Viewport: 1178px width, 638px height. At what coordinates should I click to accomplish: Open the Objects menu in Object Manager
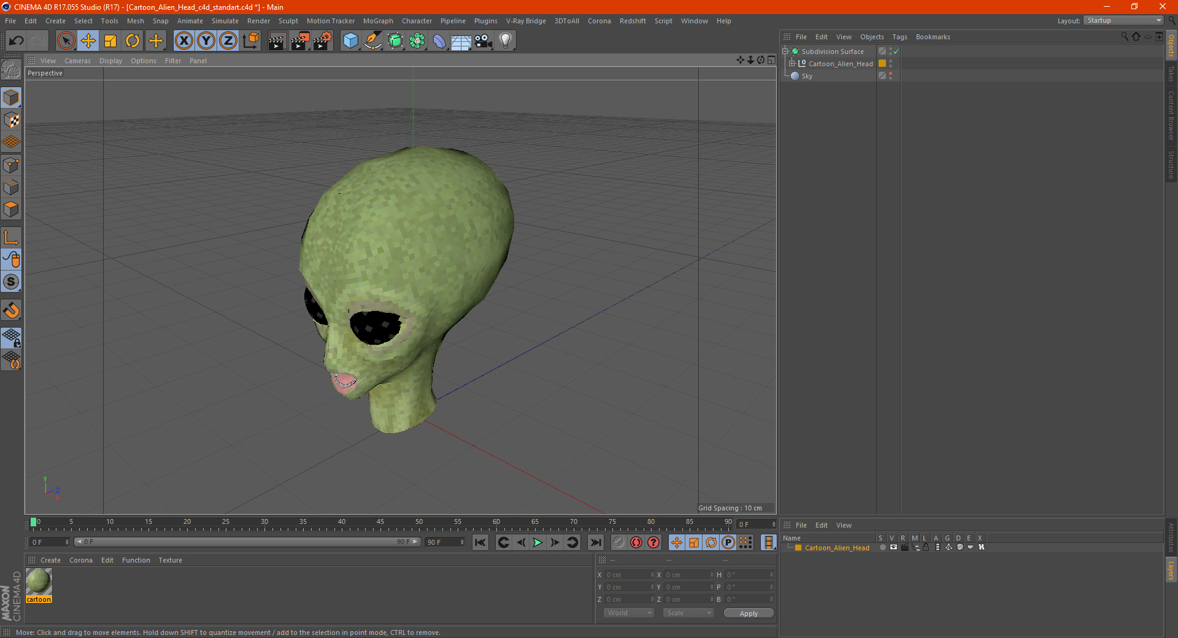[x=872, y=37]
